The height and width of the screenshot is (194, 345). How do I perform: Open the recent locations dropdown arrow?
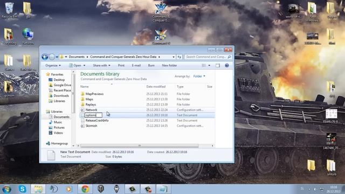pos(57,57)
